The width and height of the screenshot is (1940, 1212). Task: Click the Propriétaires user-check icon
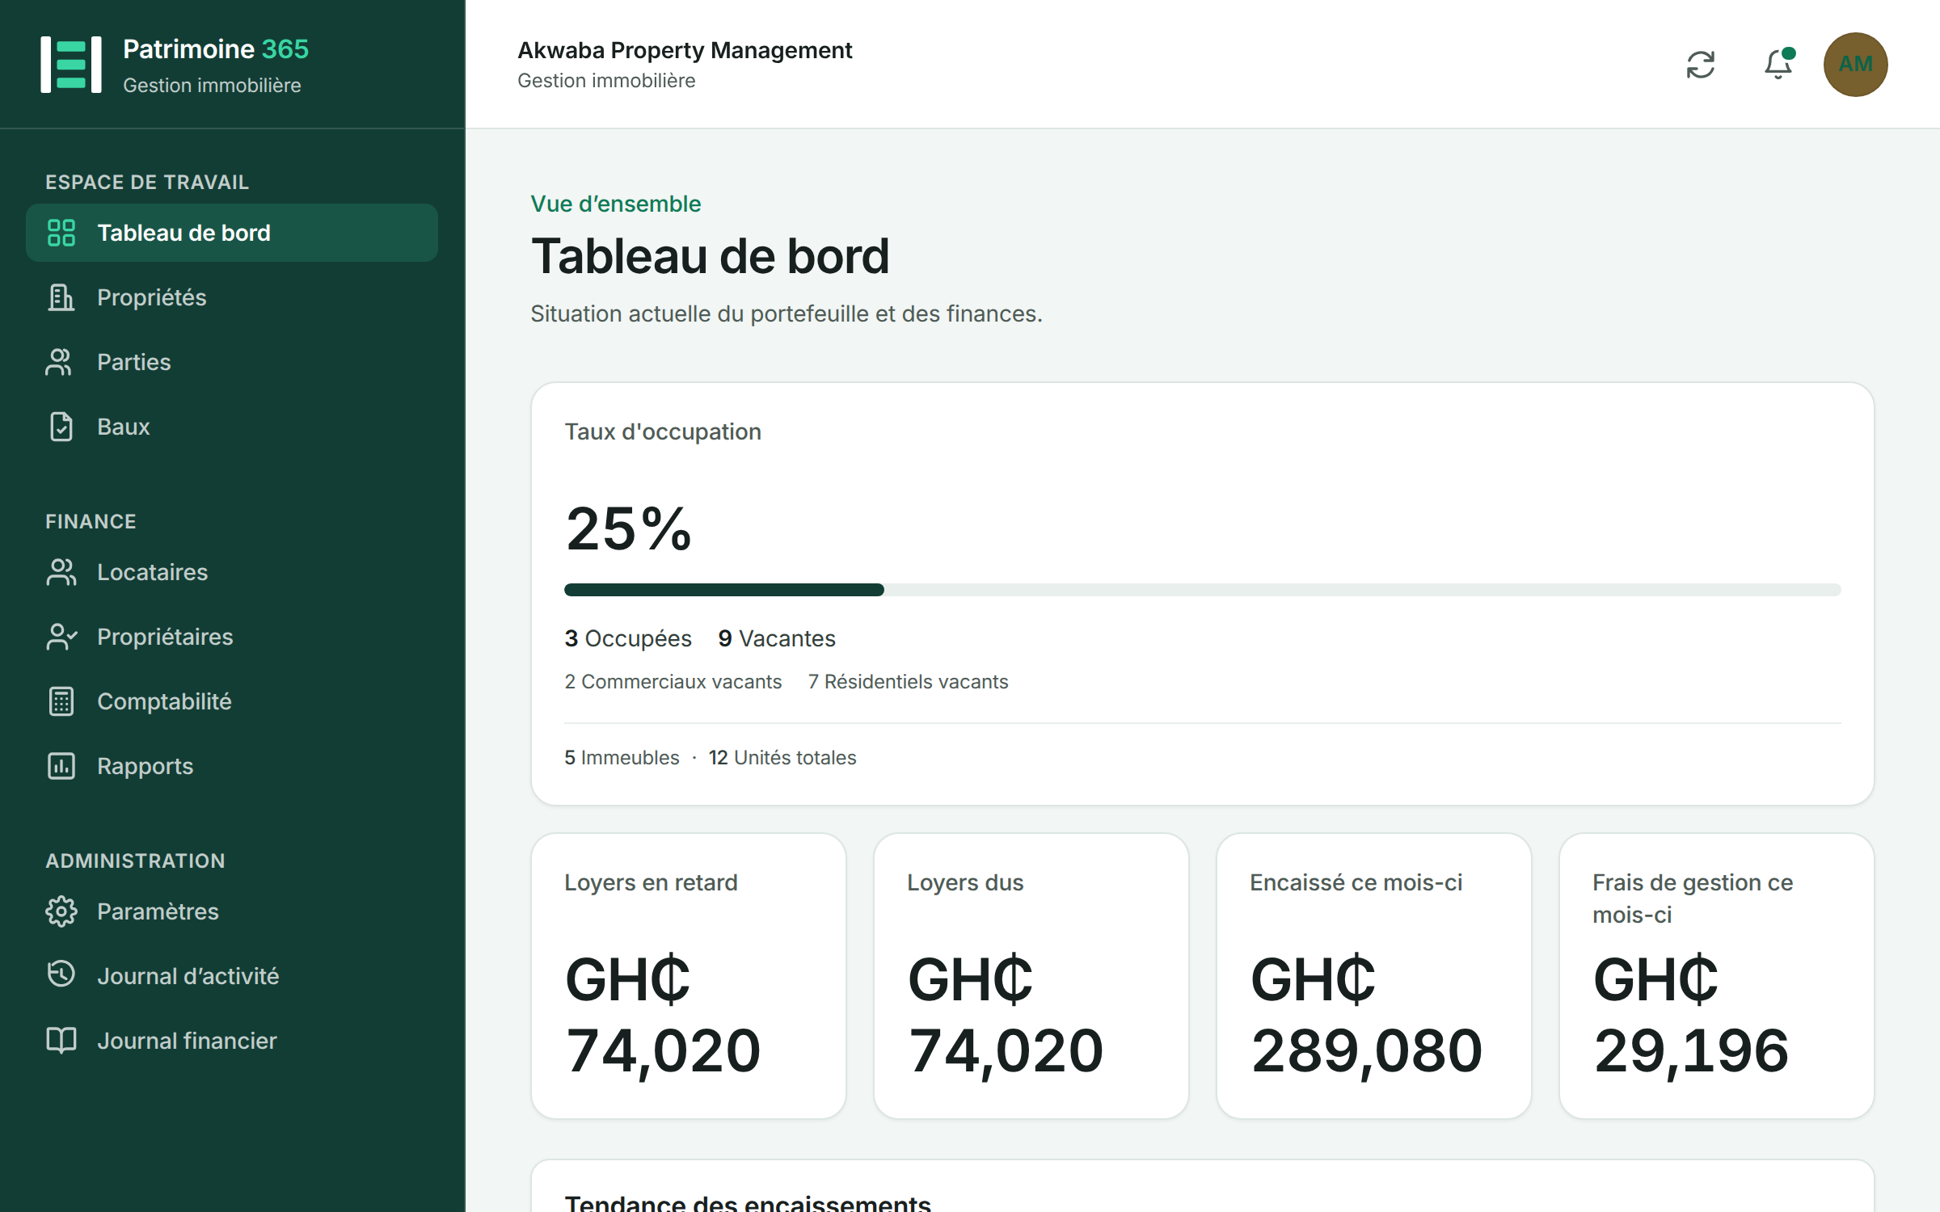61,637
